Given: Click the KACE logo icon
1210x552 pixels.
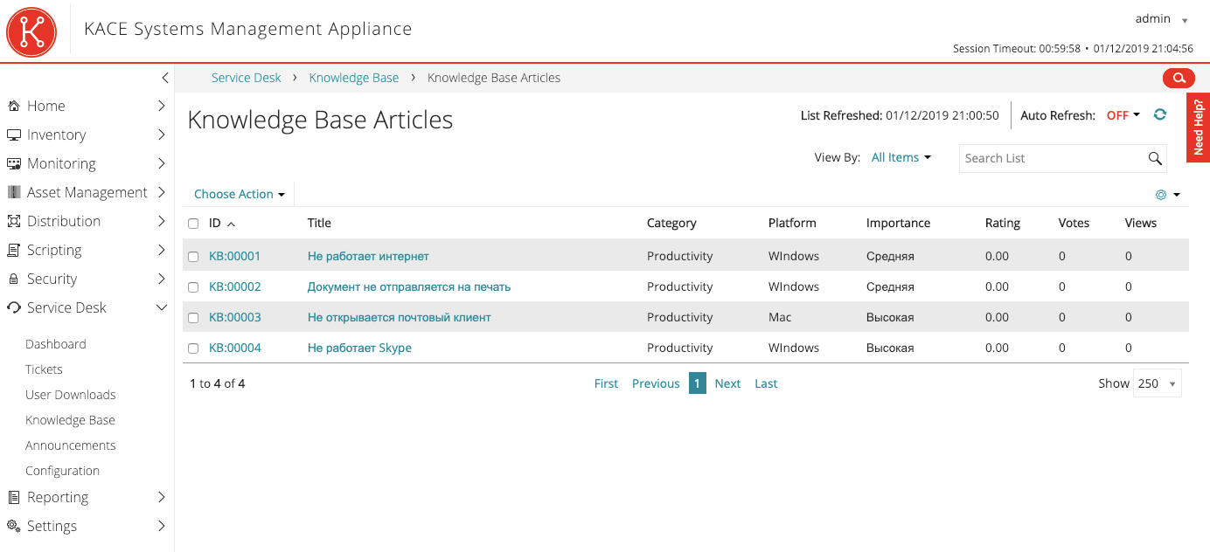Looking at the screenshot, I should [31, 31].
